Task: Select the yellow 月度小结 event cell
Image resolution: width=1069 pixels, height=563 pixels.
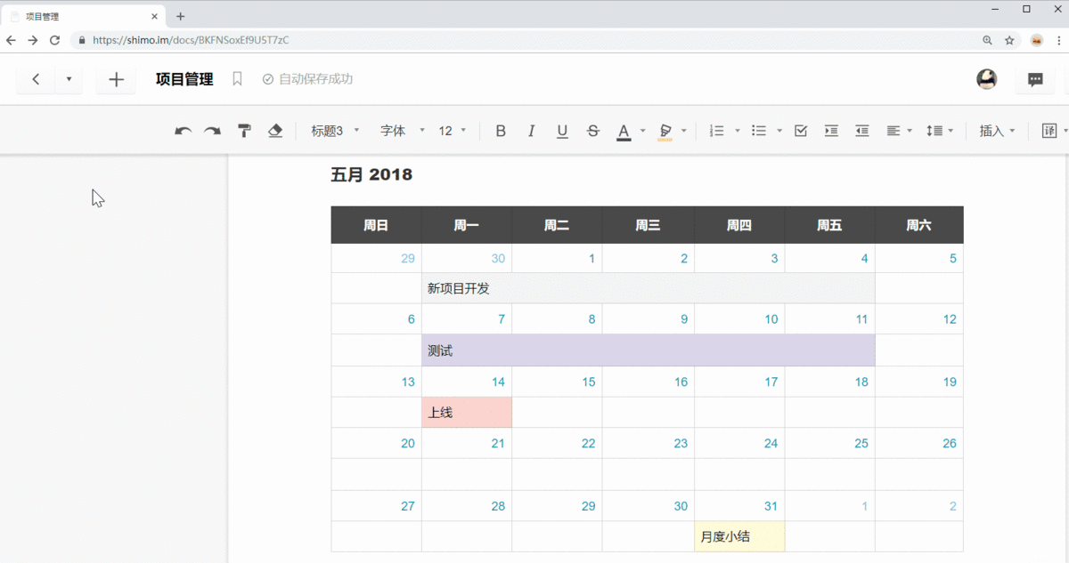Action: [x=739, y=536]
